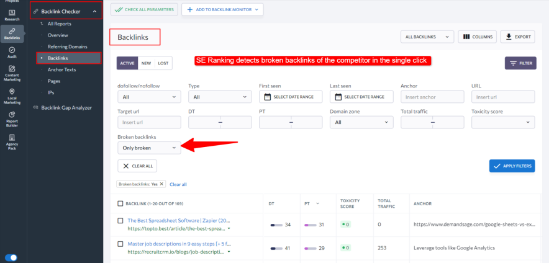This screenshot has height=263, width=549.
Task: Open the Pages report
Action: [54, 81]
